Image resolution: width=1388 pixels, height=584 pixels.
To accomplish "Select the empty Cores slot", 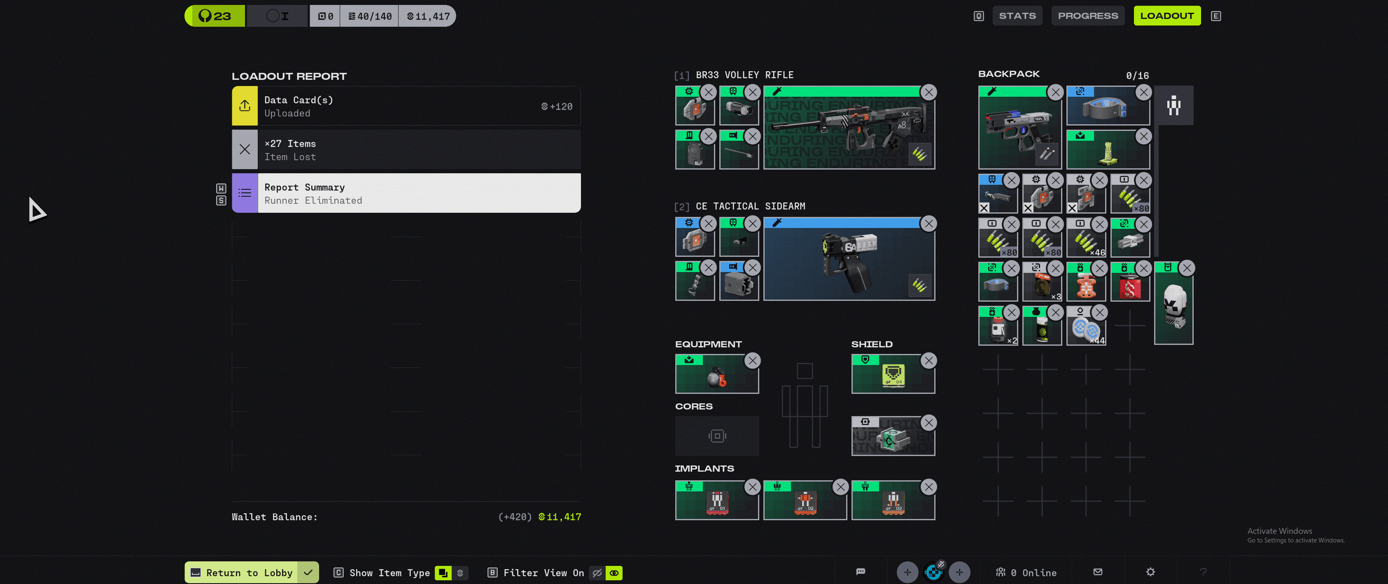I will coord(716,436).
